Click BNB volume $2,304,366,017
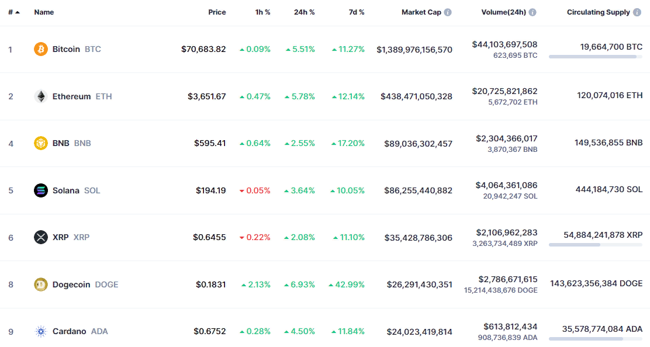This screenshot has height=347, width=650. [507, 138]
